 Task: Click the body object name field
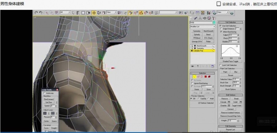click(x=201, y=22)
